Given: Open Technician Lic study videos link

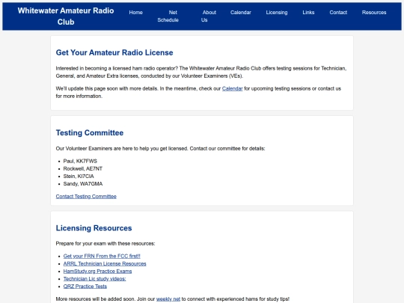Looking at the screenshot, I should tap(94, 279).
